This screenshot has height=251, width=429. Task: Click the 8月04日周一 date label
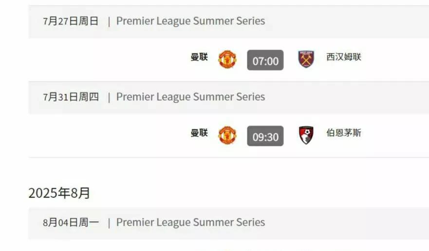click(x=71, y=222)
